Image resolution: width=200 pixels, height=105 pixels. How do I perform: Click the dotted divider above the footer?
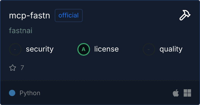point(100,80)
